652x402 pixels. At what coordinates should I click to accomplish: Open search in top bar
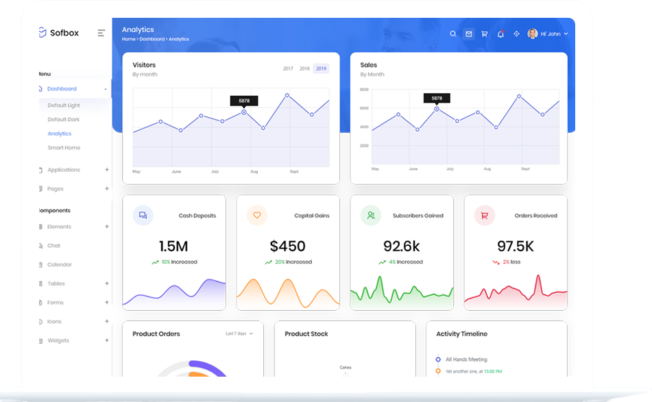tap(452, 34)
